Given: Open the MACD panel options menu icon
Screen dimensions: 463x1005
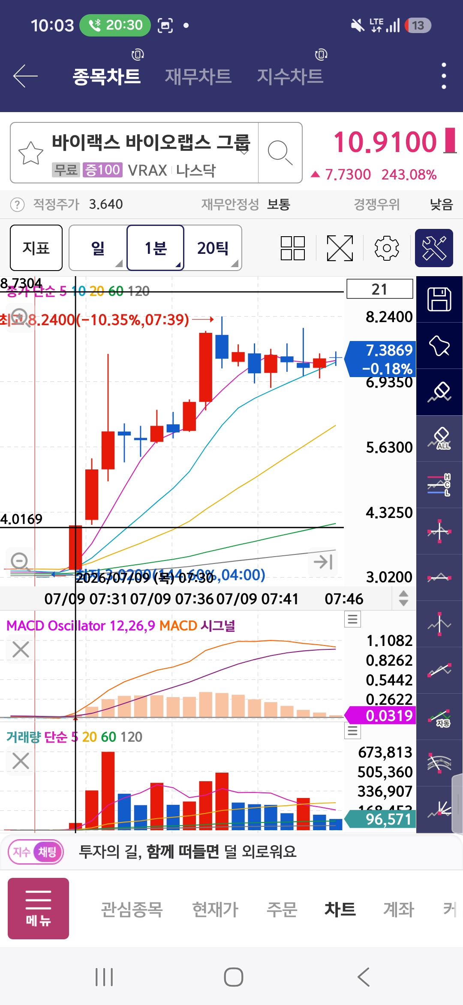Looking at the screenshot, I should [x=353, y=619].
